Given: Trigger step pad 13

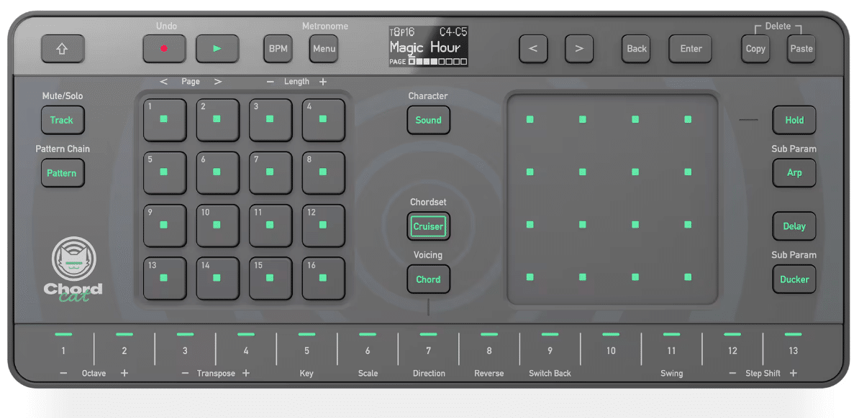Looking at the screenshot, I should click(x=164, y=279).
